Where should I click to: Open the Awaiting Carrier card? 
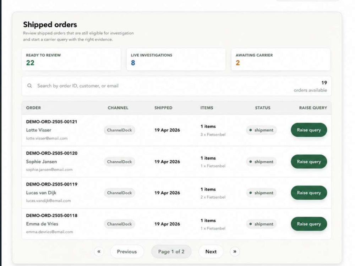[281, 60]
